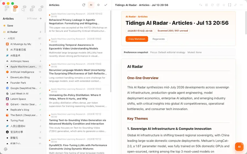Open ElevenLabs Blog feed
This screenshot has height=154, width=247.
click(x=23, y=77)
